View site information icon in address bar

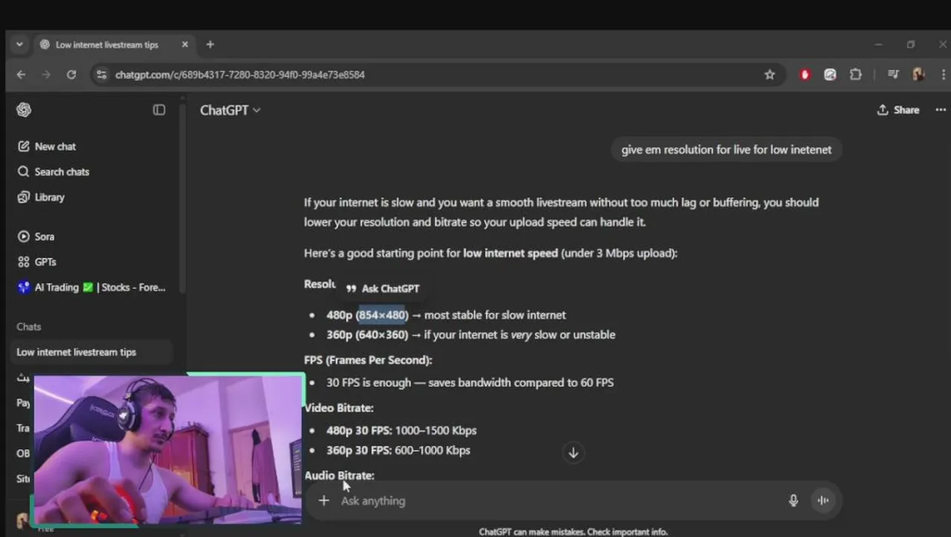pos(101,75)
